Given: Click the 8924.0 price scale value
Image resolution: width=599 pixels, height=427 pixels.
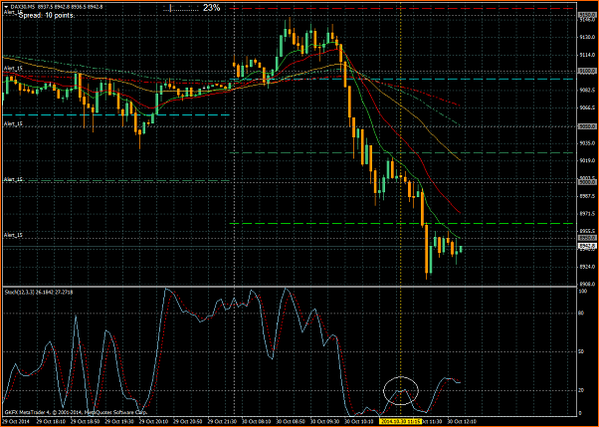Looking at the screenshot, I should (x=589, y=267).
